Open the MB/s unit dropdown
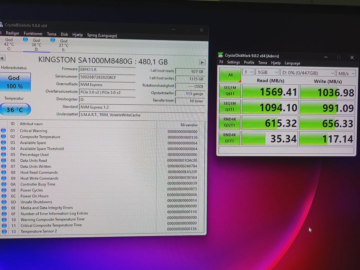This screenshot has width=360, height=270. [346, 73]
